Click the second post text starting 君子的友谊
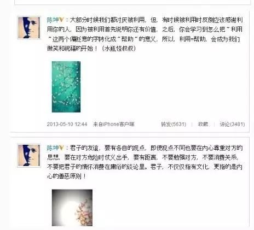Screen dimensions: 254x230 tap(145, 162)
